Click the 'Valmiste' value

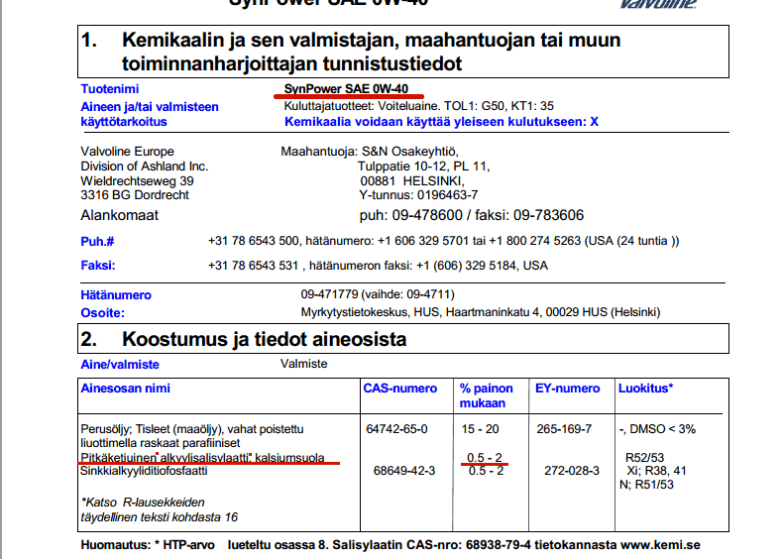(x=303, y=364)
